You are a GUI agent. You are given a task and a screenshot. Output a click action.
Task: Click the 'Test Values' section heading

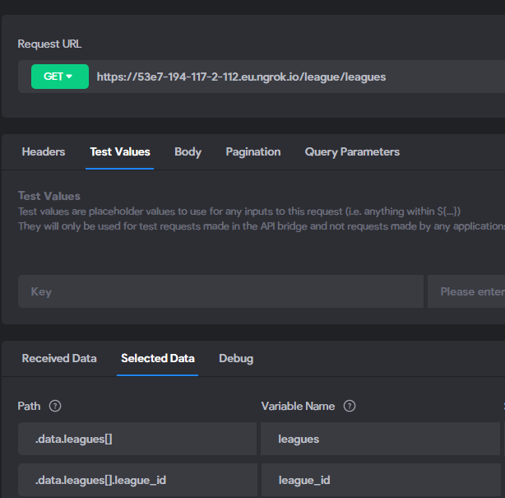(49, 196)
